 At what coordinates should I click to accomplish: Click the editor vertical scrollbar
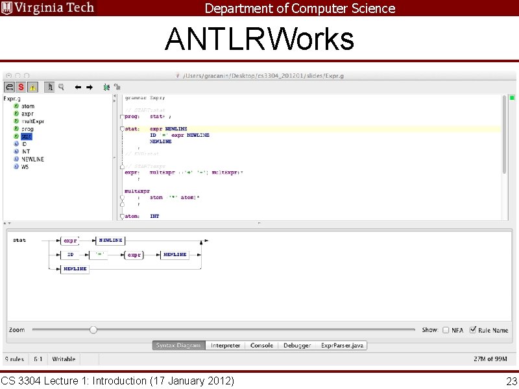[504, 135]
